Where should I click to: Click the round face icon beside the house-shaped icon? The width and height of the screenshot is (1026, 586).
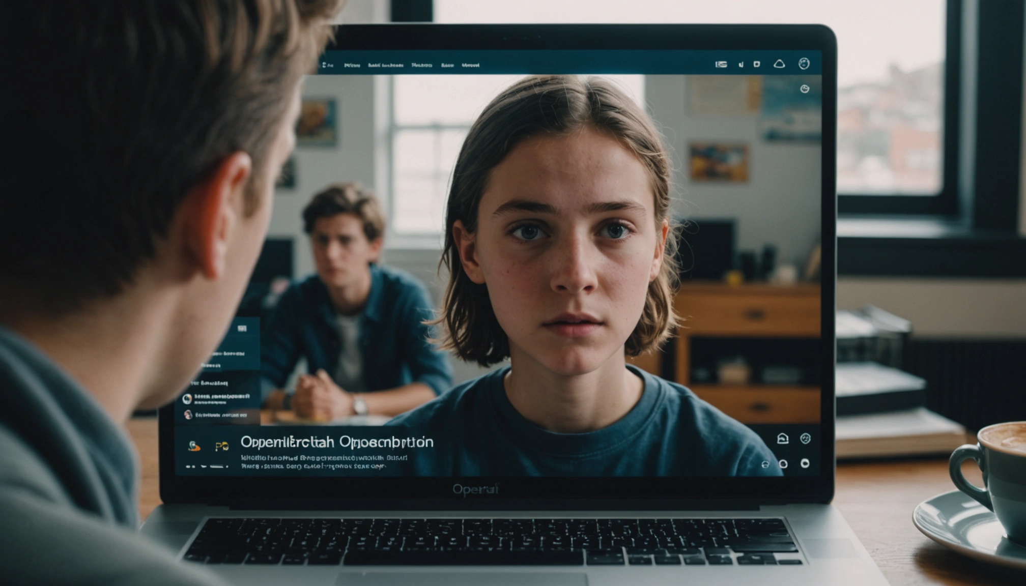(x=805, y=438)
